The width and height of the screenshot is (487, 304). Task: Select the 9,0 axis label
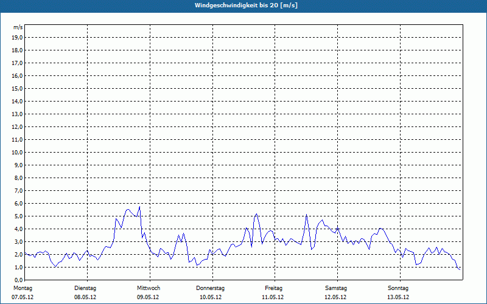[x=19, y=165]
